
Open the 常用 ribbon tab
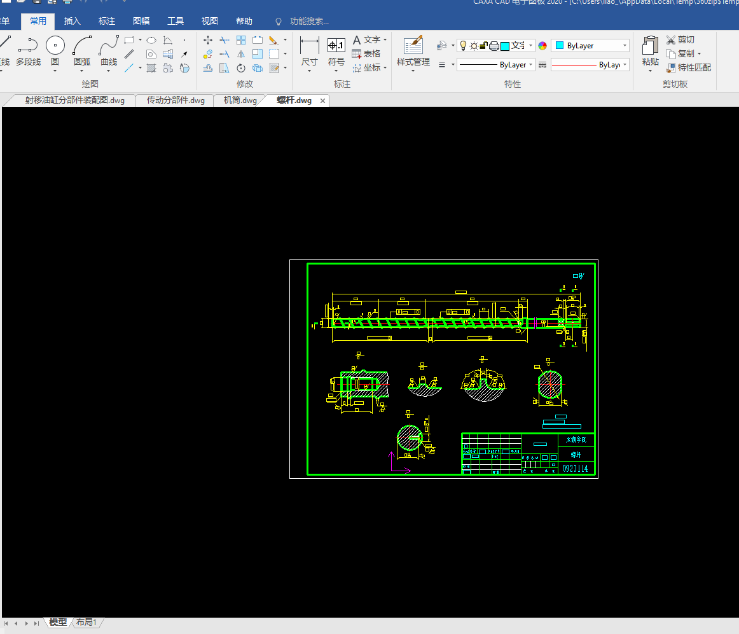point(38,21)
